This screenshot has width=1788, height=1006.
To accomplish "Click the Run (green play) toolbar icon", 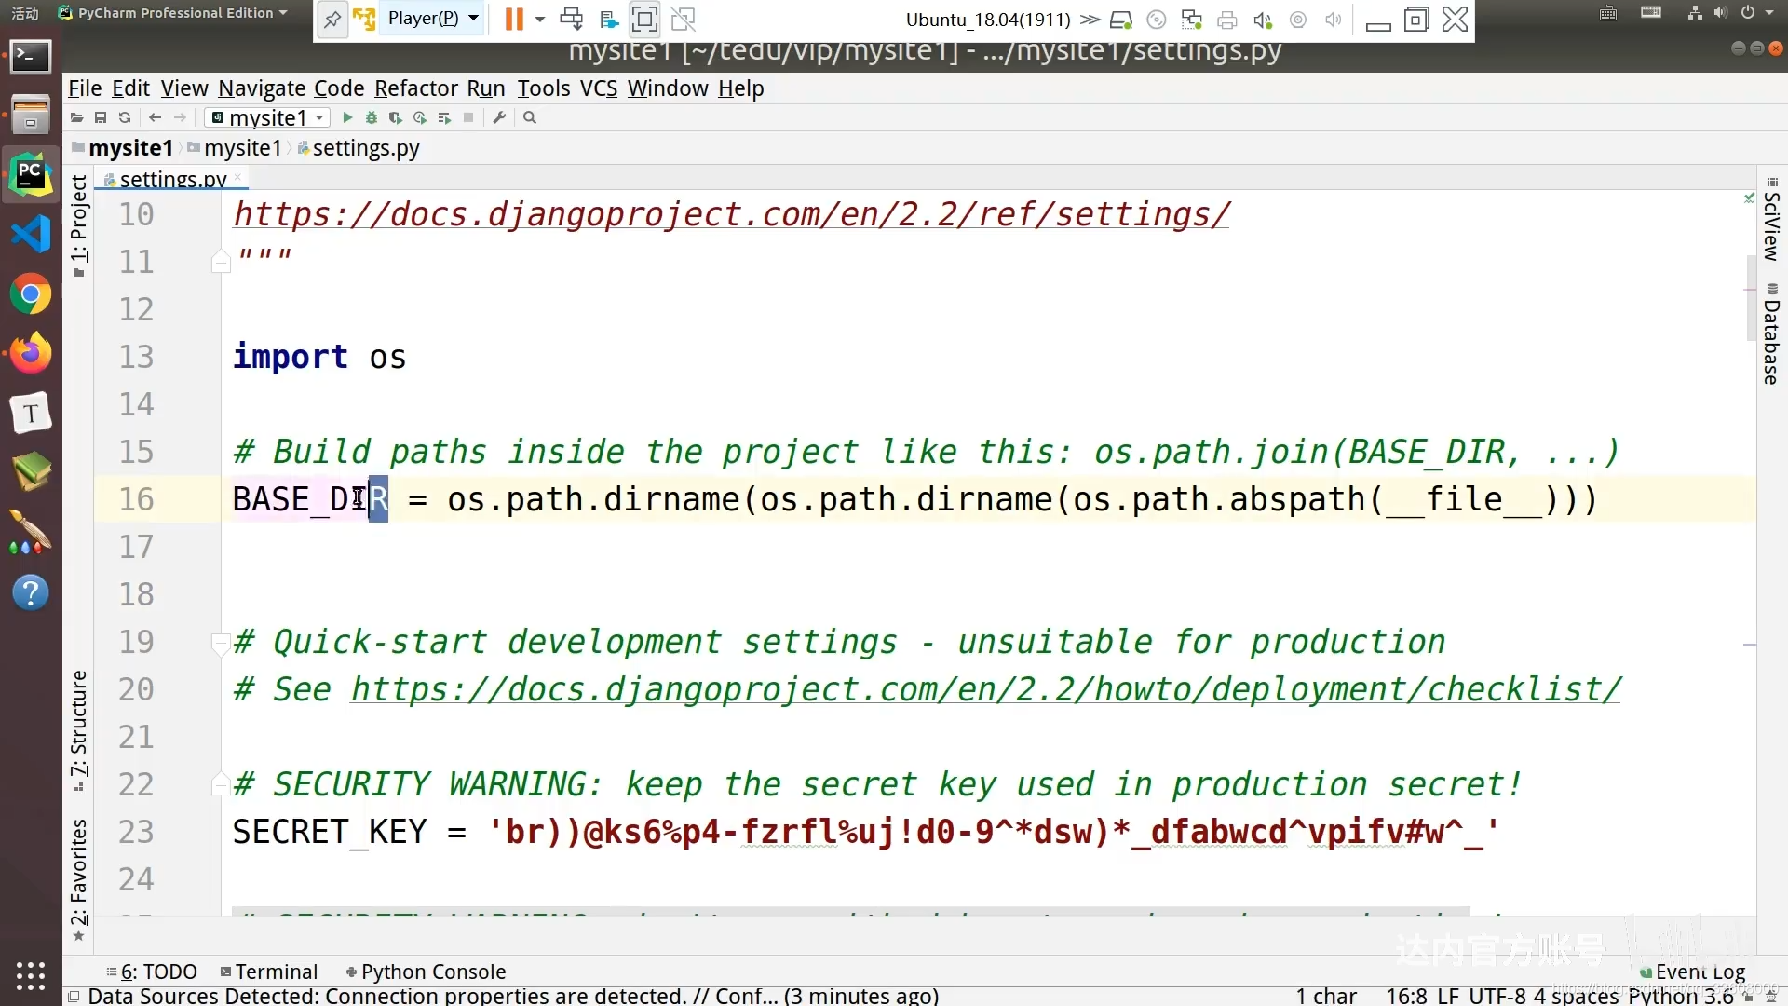I will click(347, 118).
